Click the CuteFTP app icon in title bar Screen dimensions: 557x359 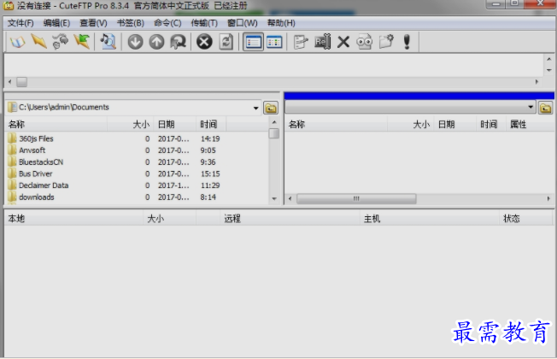coord(9,6)
